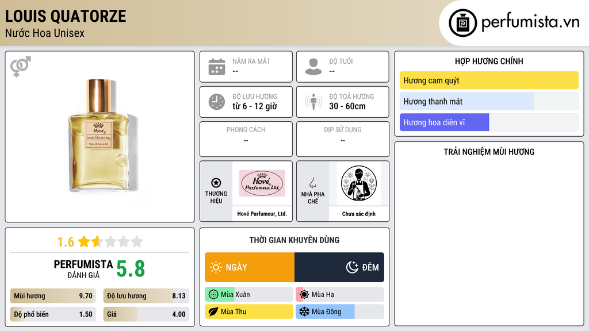Click the unisex gender symbol icon
This screenshot has width=589, height=331.
click(x=20, y=67)
